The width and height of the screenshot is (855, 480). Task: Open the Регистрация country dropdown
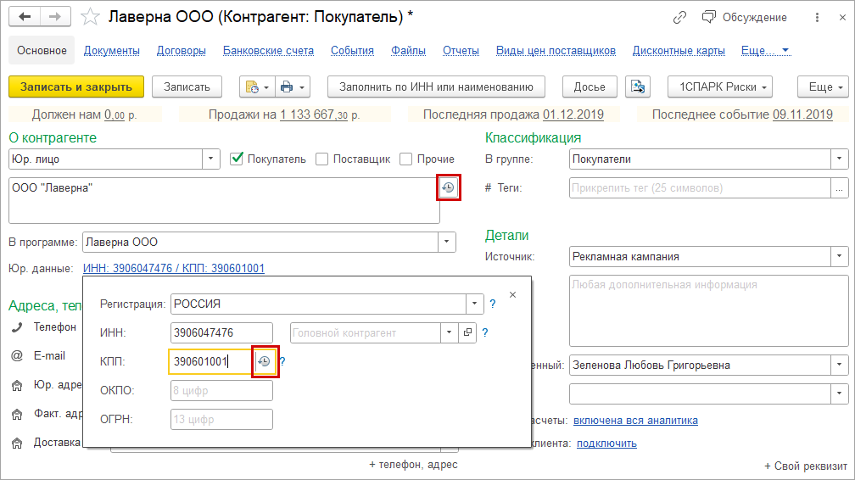pyautogui.click(x=474, y=304)
